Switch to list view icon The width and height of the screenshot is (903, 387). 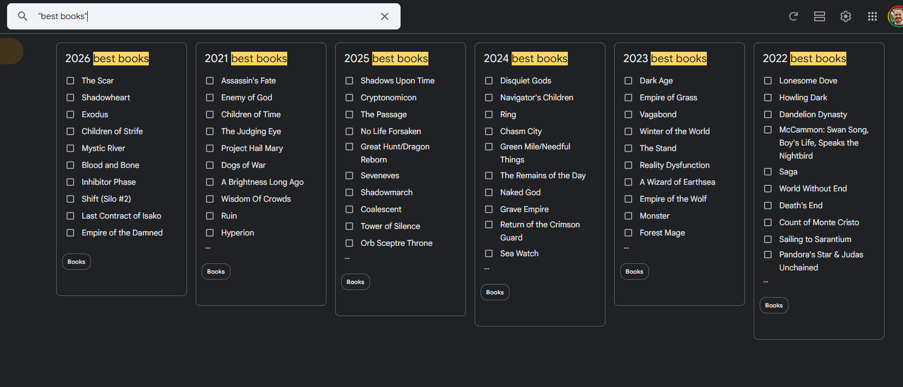click(x=820, y=16)
